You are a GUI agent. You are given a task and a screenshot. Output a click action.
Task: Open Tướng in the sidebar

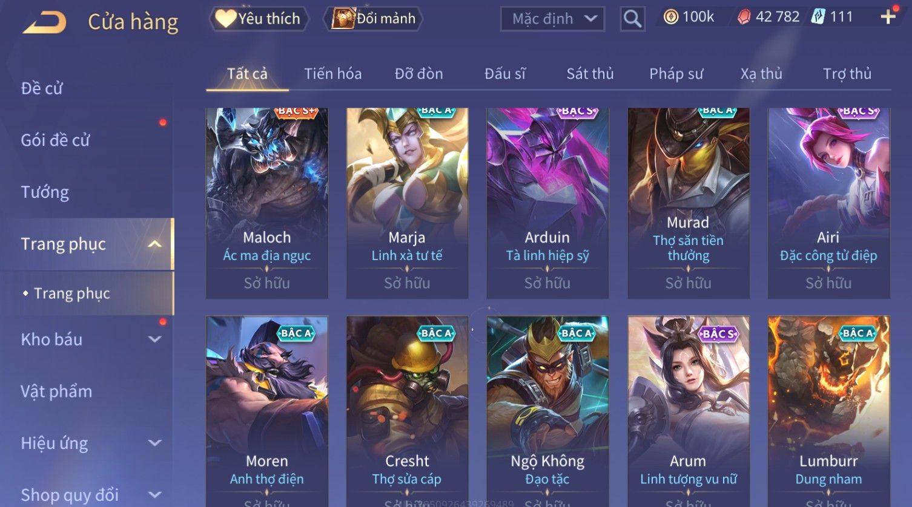point(45,192)
